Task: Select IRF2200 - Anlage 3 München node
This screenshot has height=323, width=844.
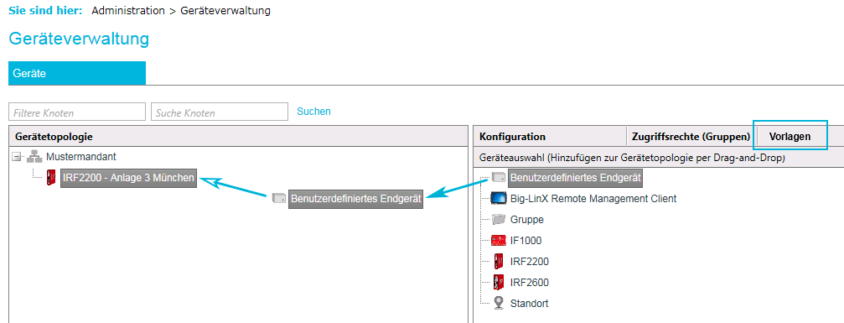Action: [x=128, y=177]
